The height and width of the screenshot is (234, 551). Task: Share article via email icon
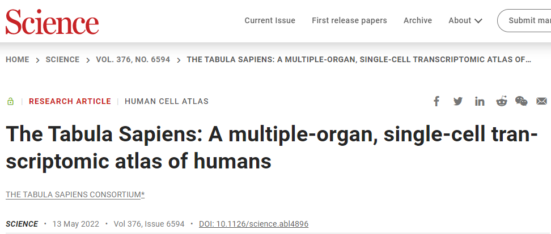pos(541,102)
